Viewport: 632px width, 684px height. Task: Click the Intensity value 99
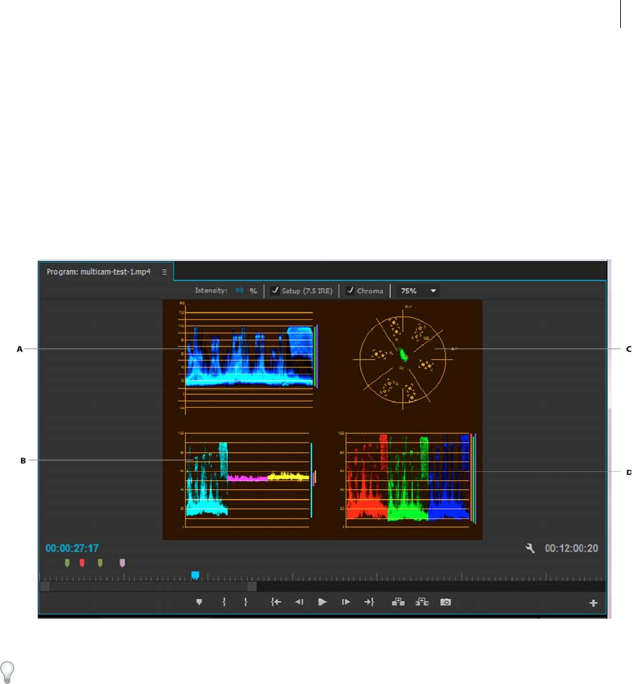(x=239, y=291)
